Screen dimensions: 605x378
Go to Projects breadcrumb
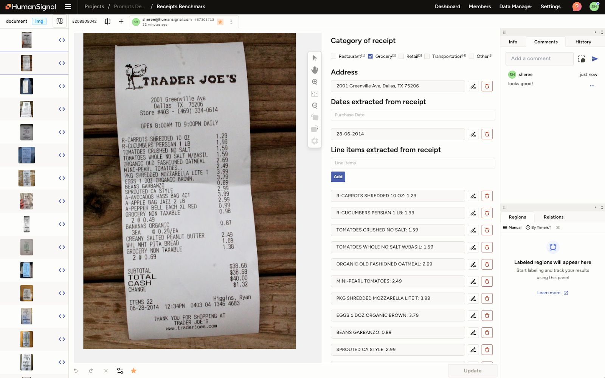94,6
